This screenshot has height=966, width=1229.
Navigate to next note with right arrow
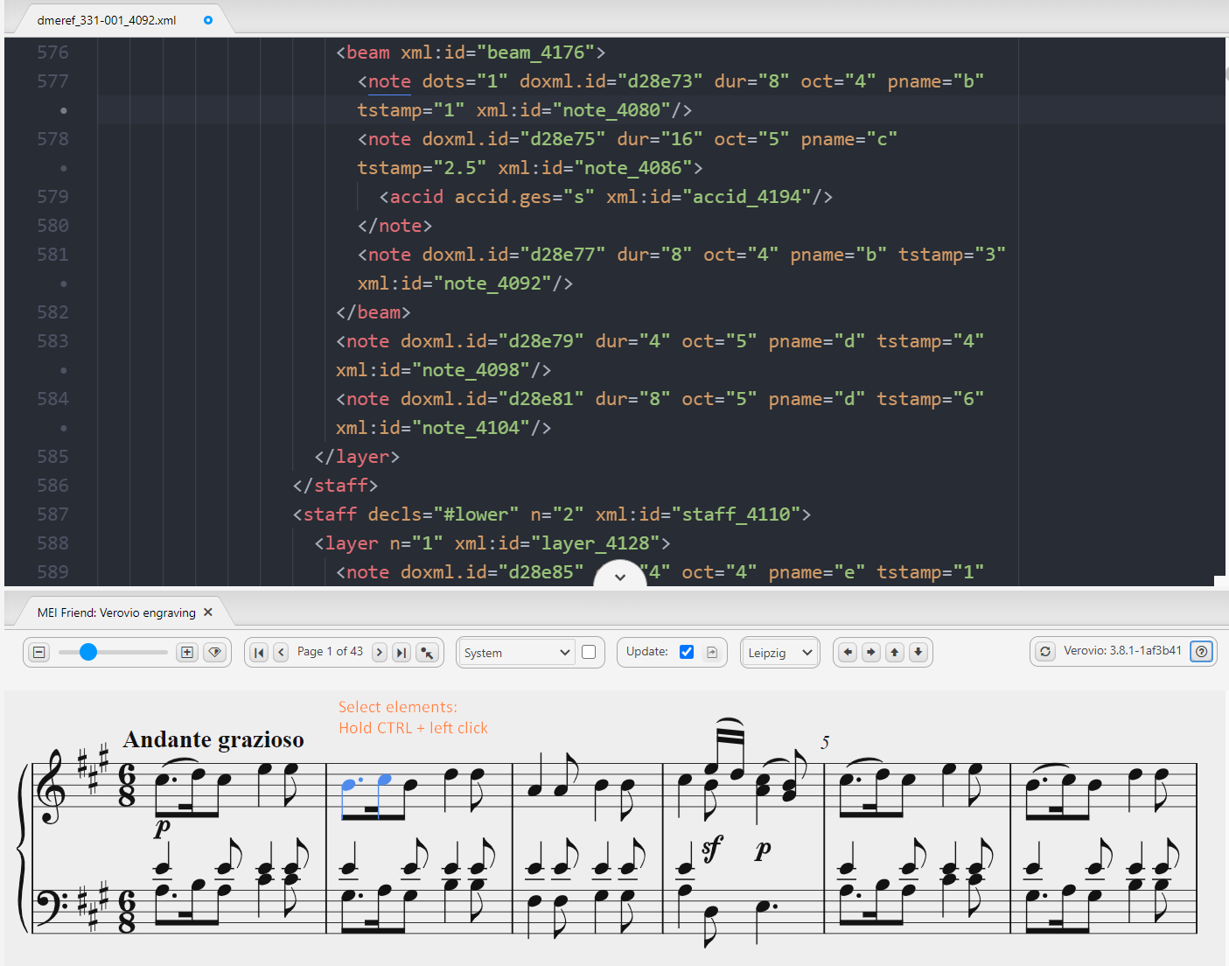pyautogui.click(x=870, y=652)
